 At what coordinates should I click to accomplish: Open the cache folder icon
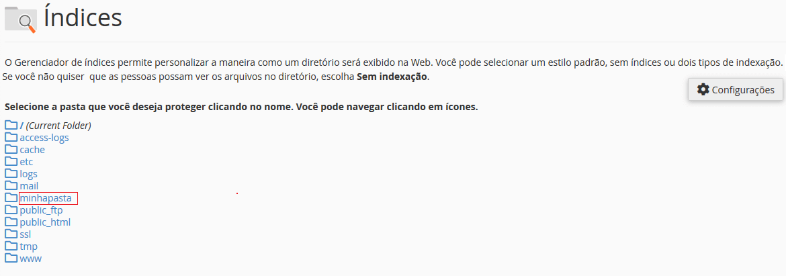tap(11, 149)
